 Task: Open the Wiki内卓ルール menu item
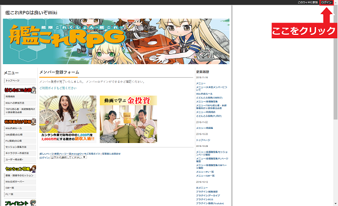(20, 128)
